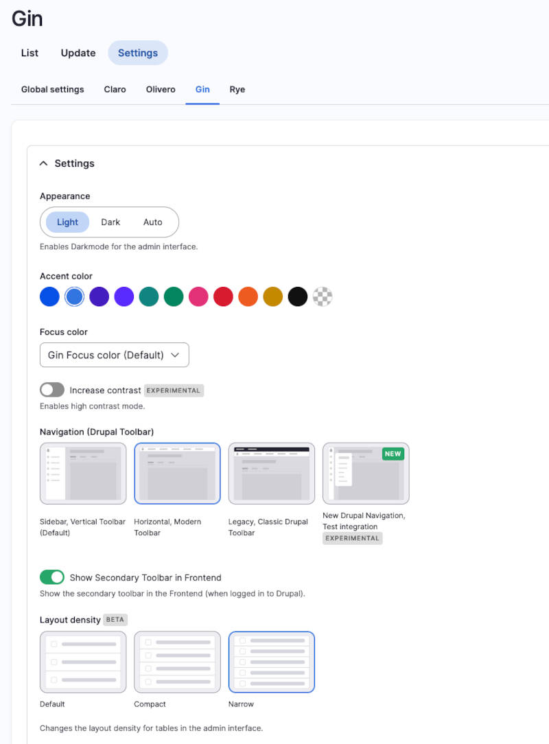549x744 pixels.
Task: Select New Drupal Navigation thumbnail
Action: [366, 474]
